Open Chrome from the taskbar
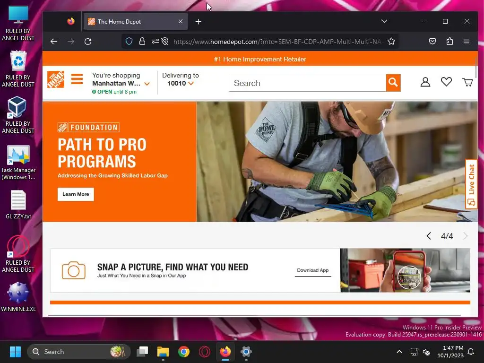 coord(184,352)
